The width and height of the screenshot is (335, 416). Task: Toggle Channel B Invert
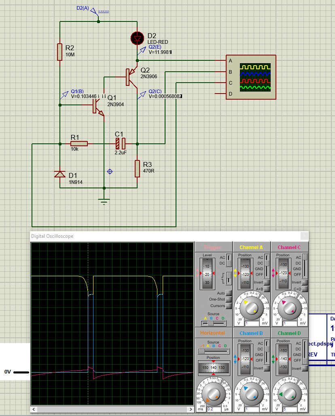pyautogui.click(x=267, y=368)
